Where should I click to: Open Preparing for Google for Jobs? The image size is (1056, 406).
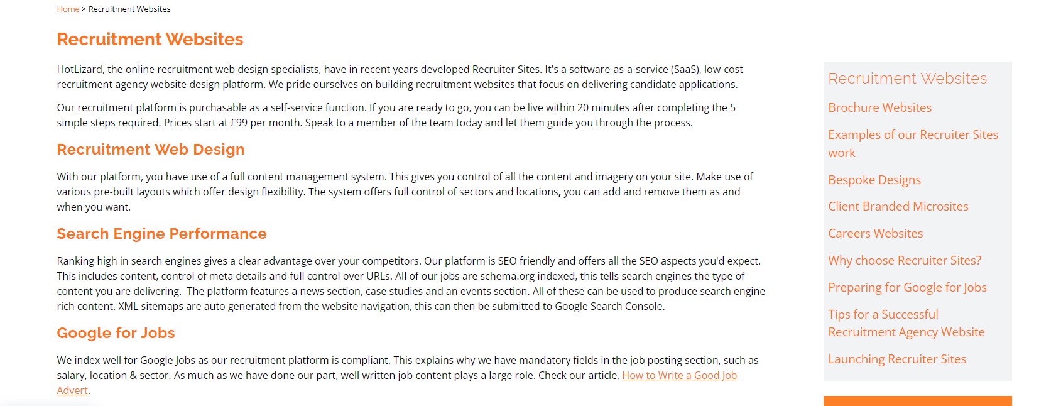tap(907, 288)
